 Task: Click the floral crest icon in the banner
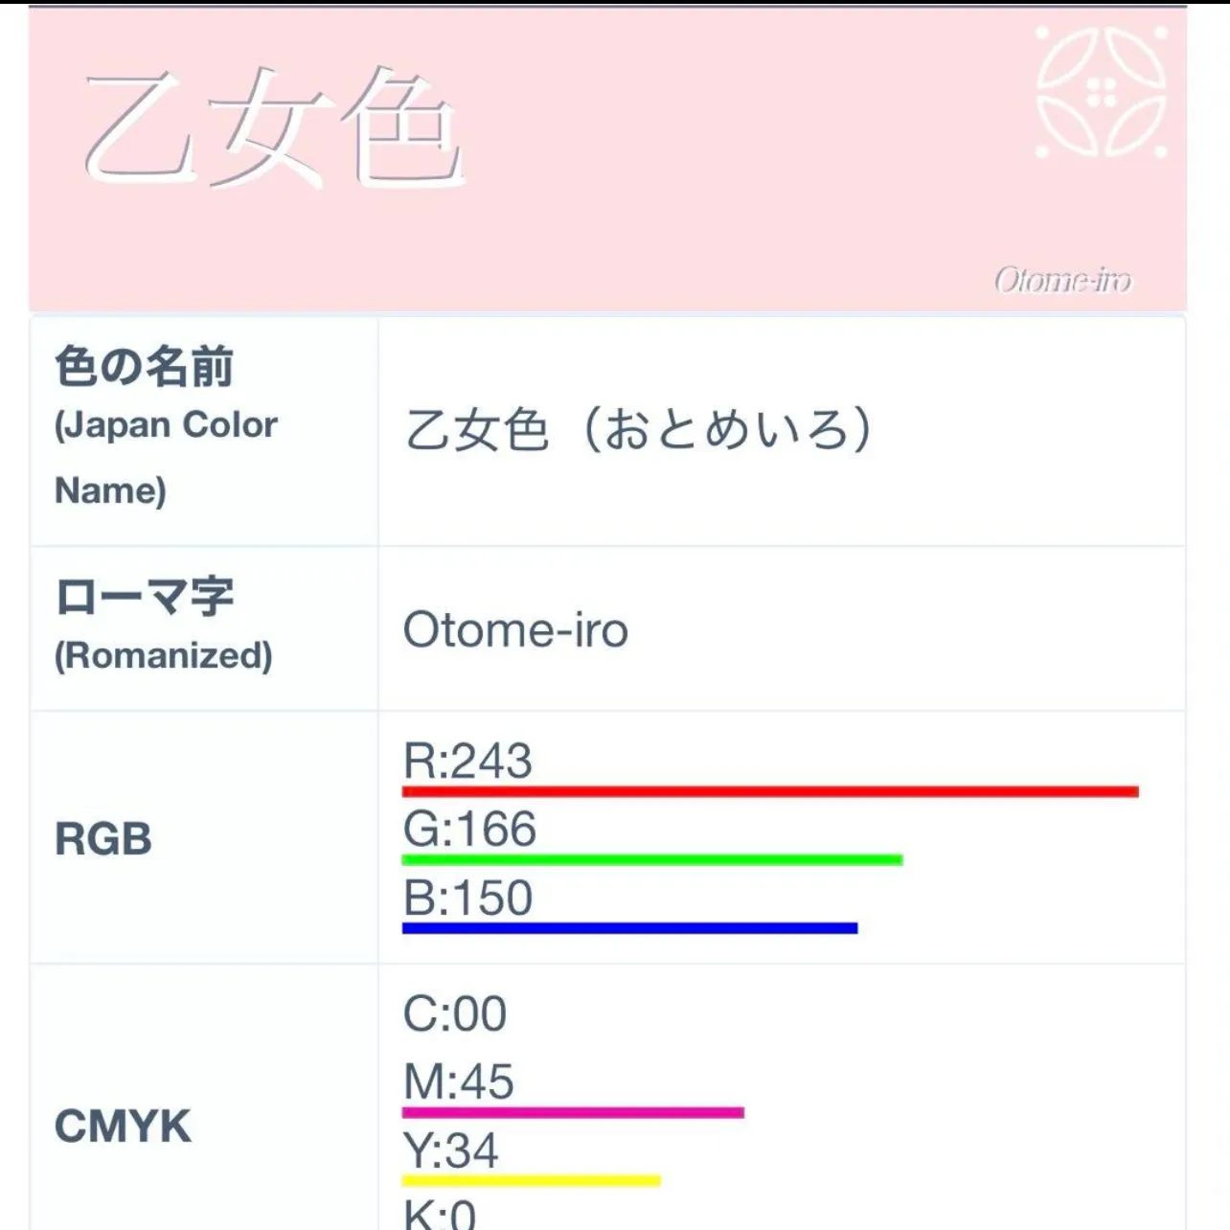pos(1102,92)
